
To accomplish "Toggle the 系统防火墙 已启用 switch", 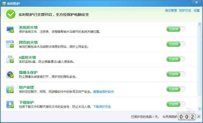I will coord(176,29).
